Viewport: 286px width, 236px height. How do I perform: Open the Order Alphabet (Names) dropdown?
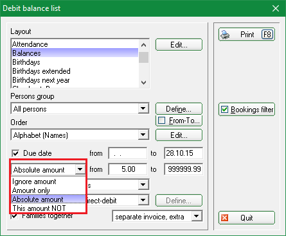143,135
